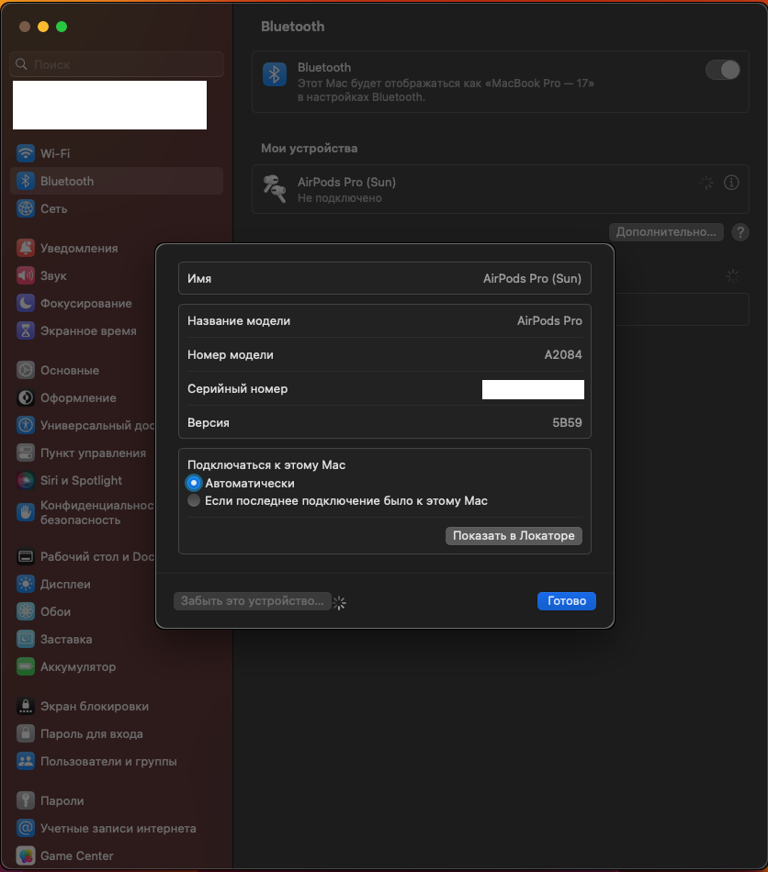Click the Поиск search field

coord(117,64)
